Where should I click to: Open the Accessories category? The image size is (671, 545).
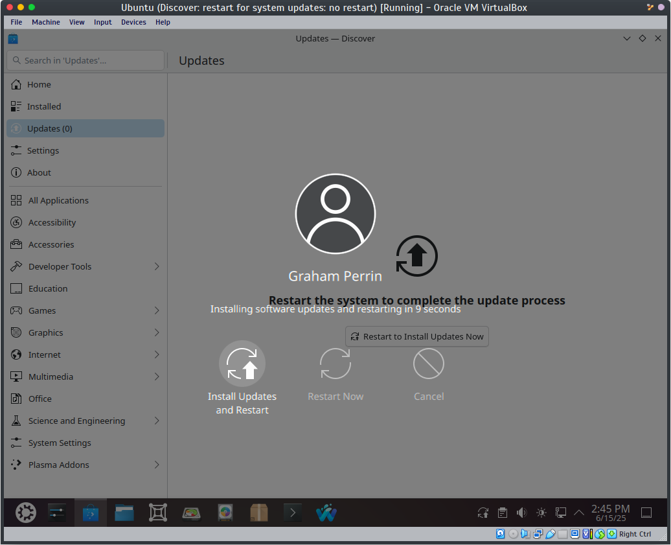[x=85, y=244]
